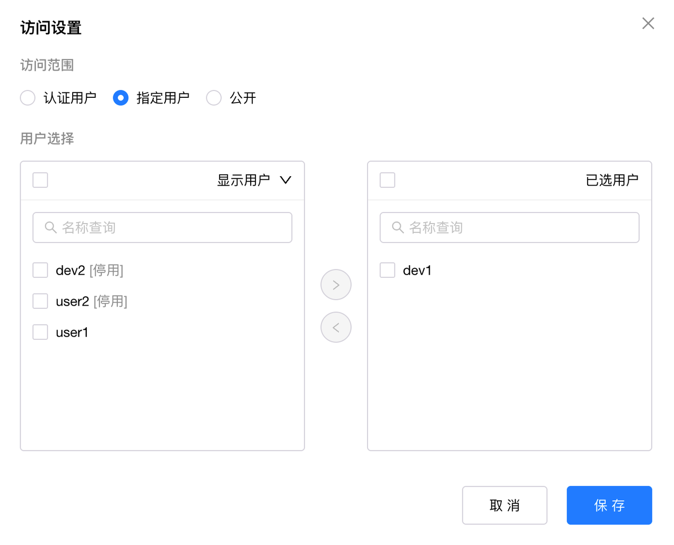Click the 取消 button
The width and height of the screenshot is (674, 545).
[x=504, y=506]
